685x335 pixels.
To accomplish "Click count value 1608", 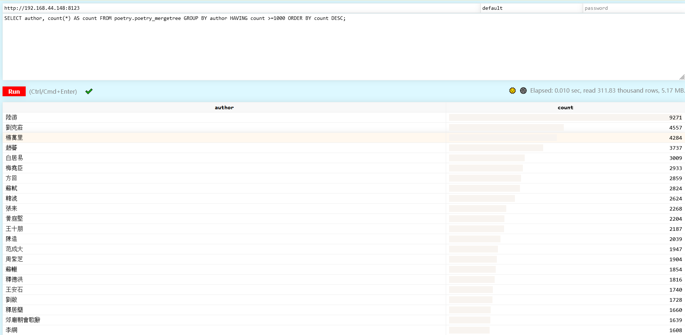I will 676,330.
